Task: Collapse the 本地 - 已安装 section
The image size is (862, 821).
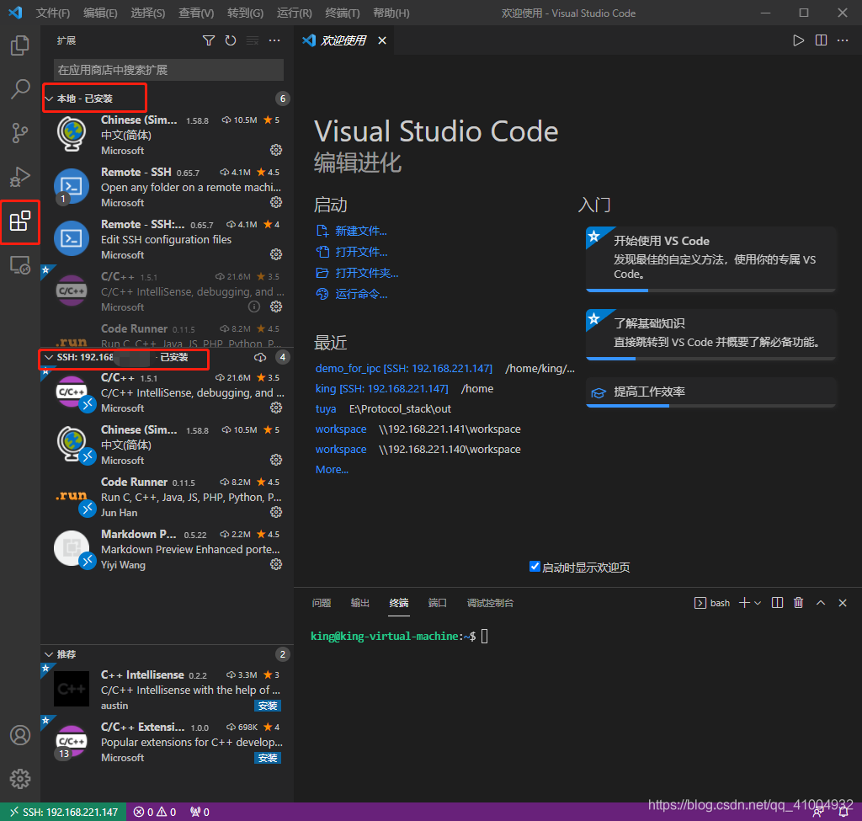Action: [51, 98]
